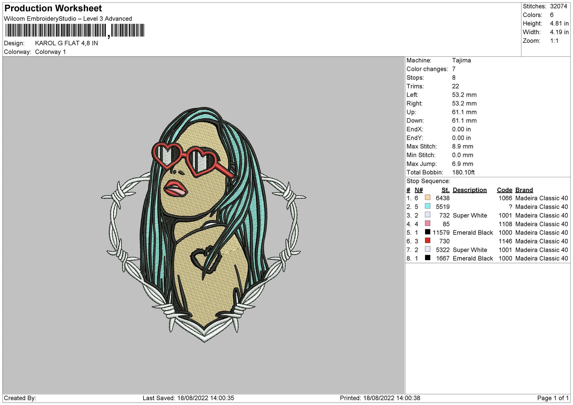Click the Down value "61.1 mm"
The height and width of the screenshot is (405, 573).
[x=464, y=121]
